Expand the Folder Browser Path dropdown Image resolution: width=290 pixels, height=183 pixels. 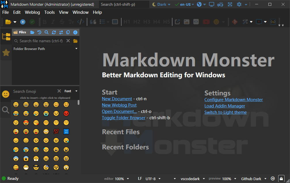76,49
